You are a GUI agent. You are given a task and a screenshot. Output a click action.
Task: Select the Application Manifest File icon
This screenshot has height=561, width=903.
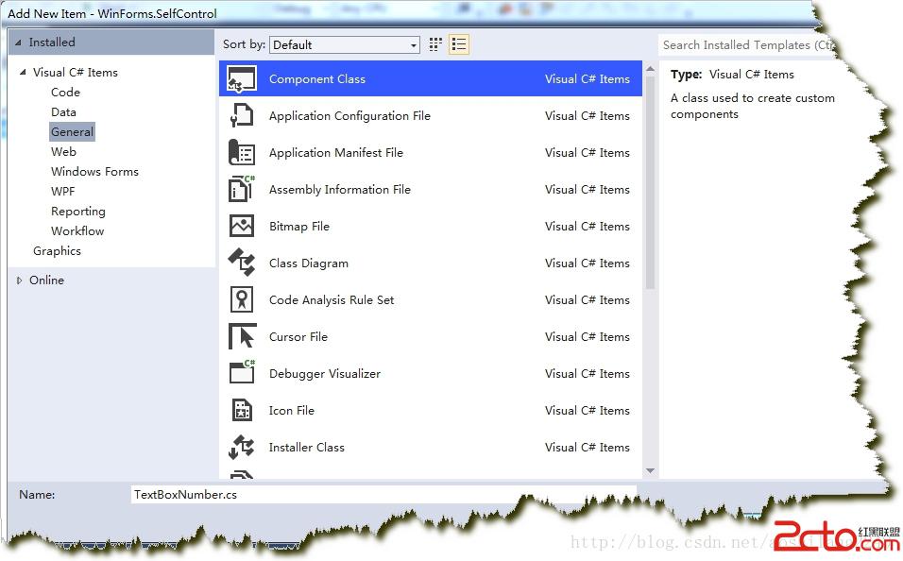point(242,153)
